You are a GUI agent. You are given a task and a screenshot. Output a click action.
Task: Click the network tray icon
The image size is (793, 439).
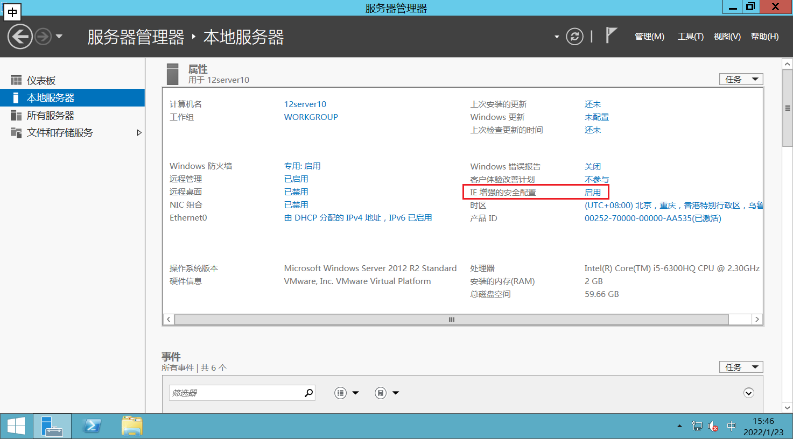(697, 426)
